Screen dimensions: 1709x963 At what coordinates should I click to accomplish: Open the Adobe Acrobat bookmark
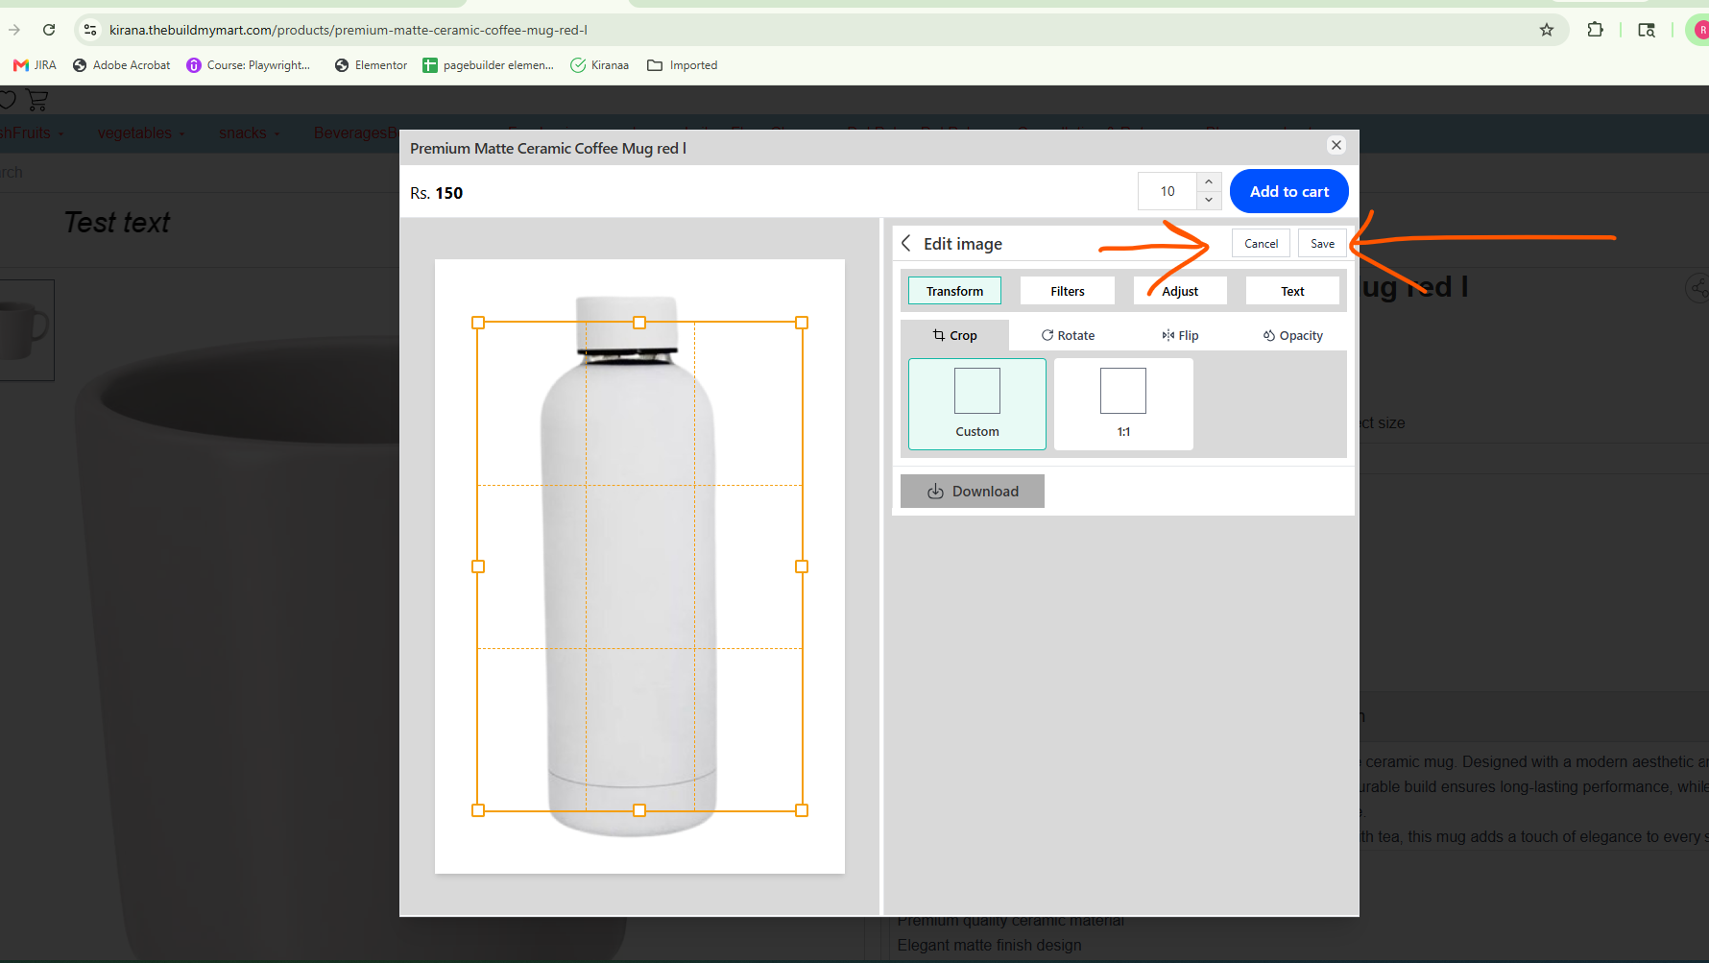point(122,65)
